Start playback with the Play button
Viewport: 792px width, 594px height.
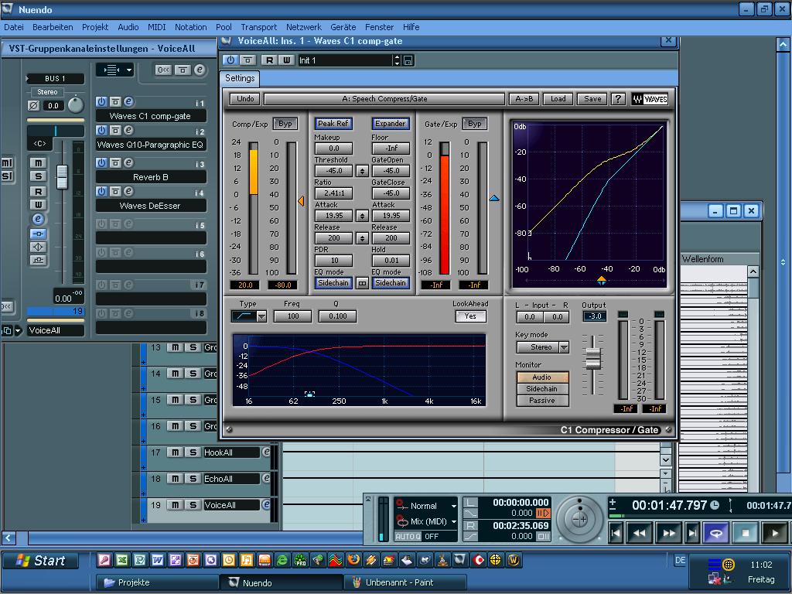click(775, 533)
